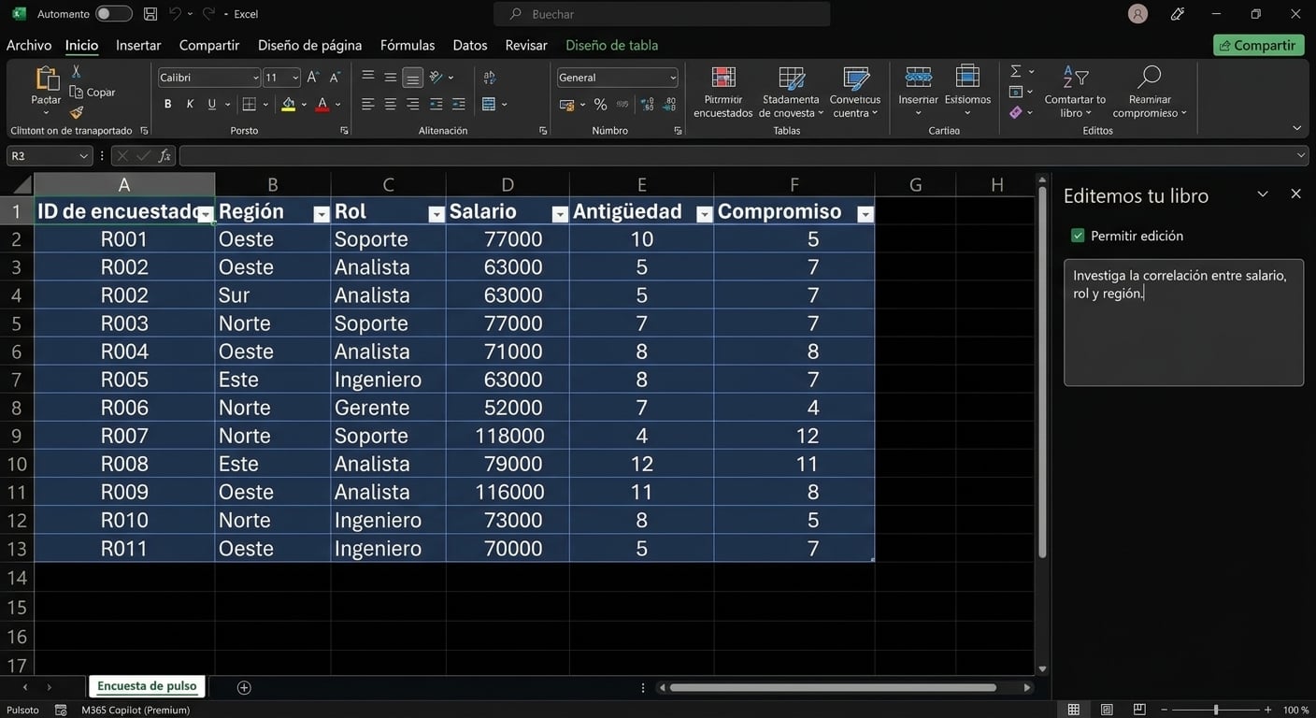Switch to page layout view in status bar
The height and width of the screenshot is (718, 1316).
coord(1107,711)
